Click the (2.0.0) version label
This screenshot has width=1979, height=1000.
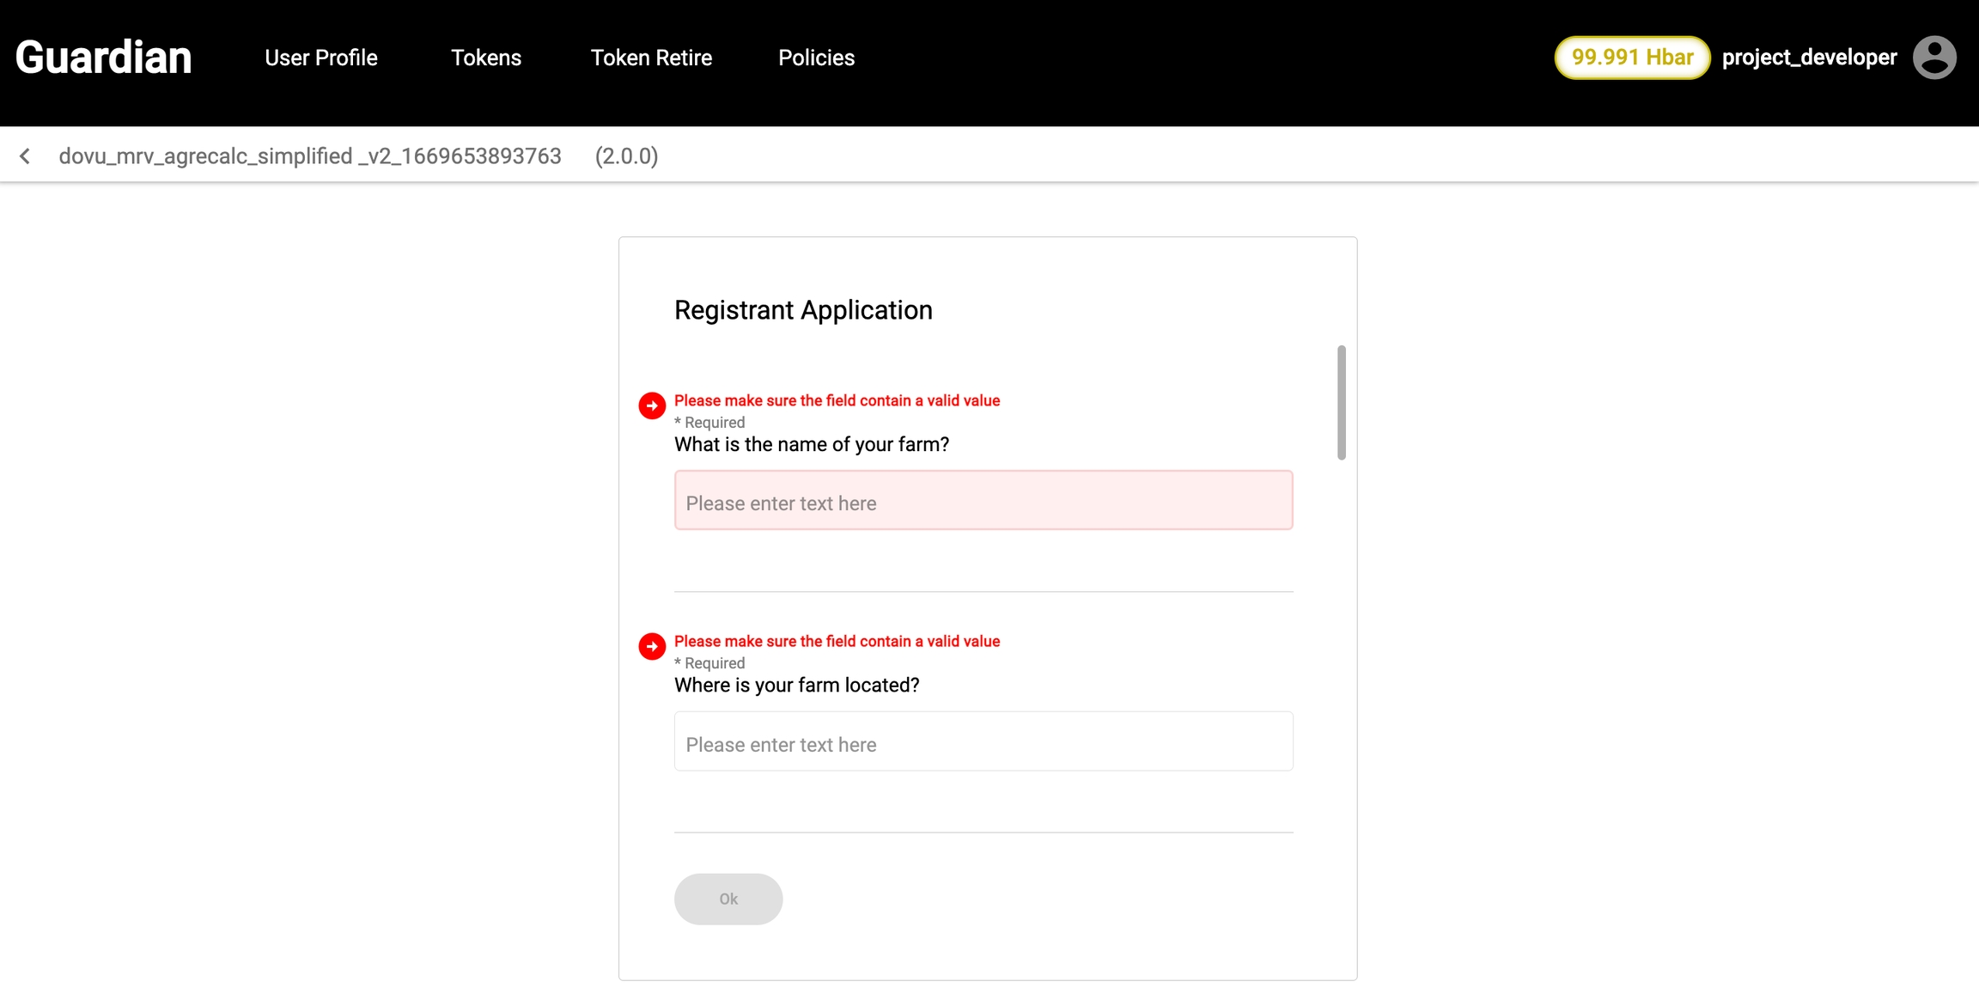pos(626,156)
